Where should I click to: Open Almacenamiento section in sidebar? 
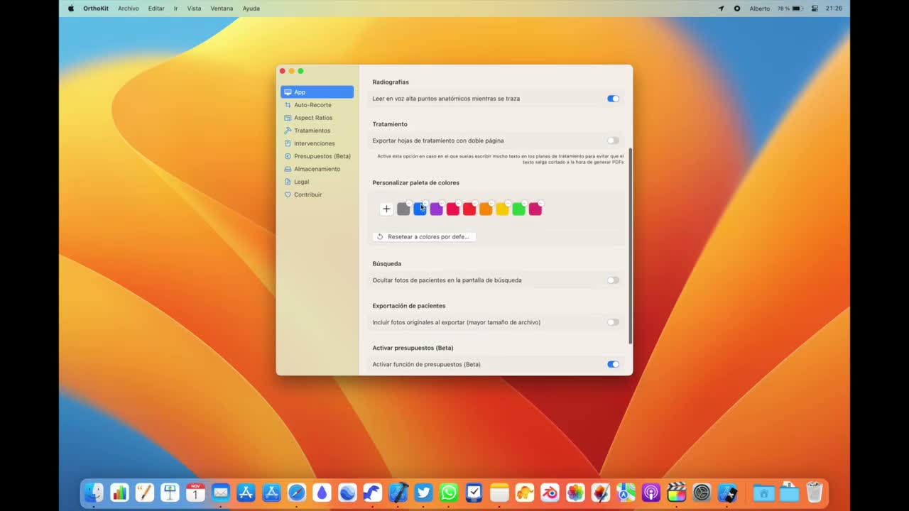317,169
